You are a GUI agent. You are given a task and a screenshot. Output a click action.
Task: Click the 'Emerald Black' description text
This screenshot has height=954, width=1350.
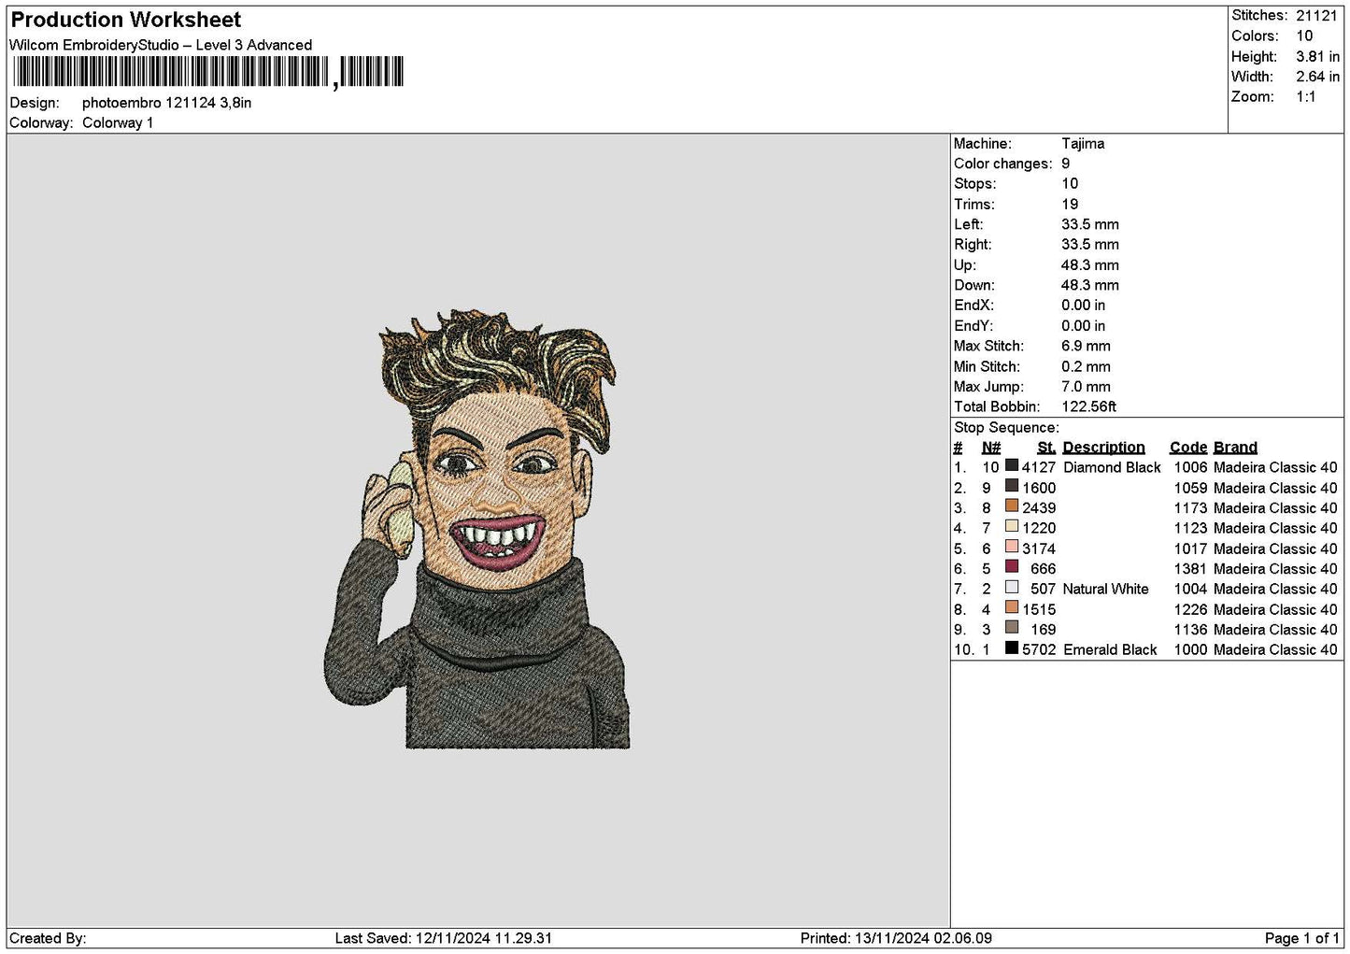point(1110,649)
